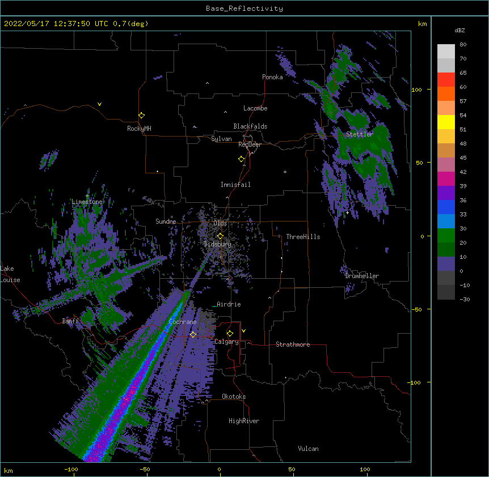Select the magenta 42-39 dBZ legend swatch

pos(446,178)
